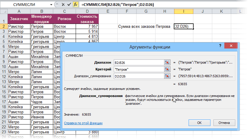Click the Стоимость заказа header cell
This screenshot has height=139, width=248.
87,19
